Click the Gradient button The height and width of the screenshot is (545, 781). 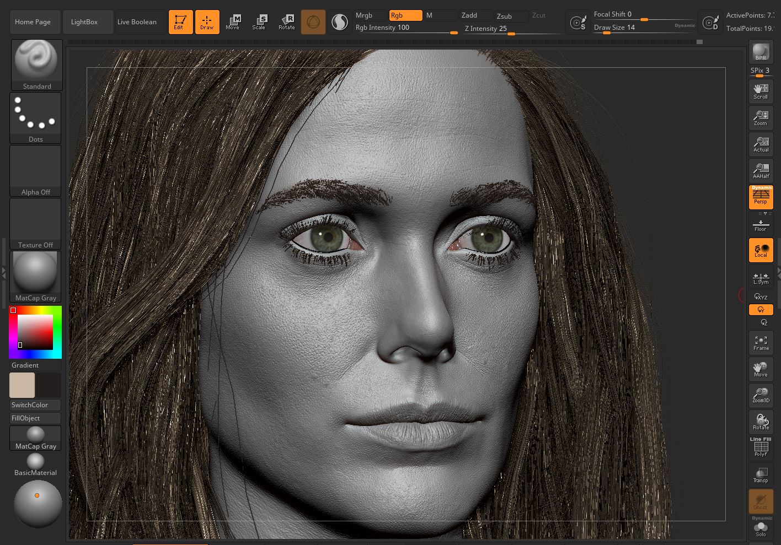pyautogui.click(x=35, y=365)
